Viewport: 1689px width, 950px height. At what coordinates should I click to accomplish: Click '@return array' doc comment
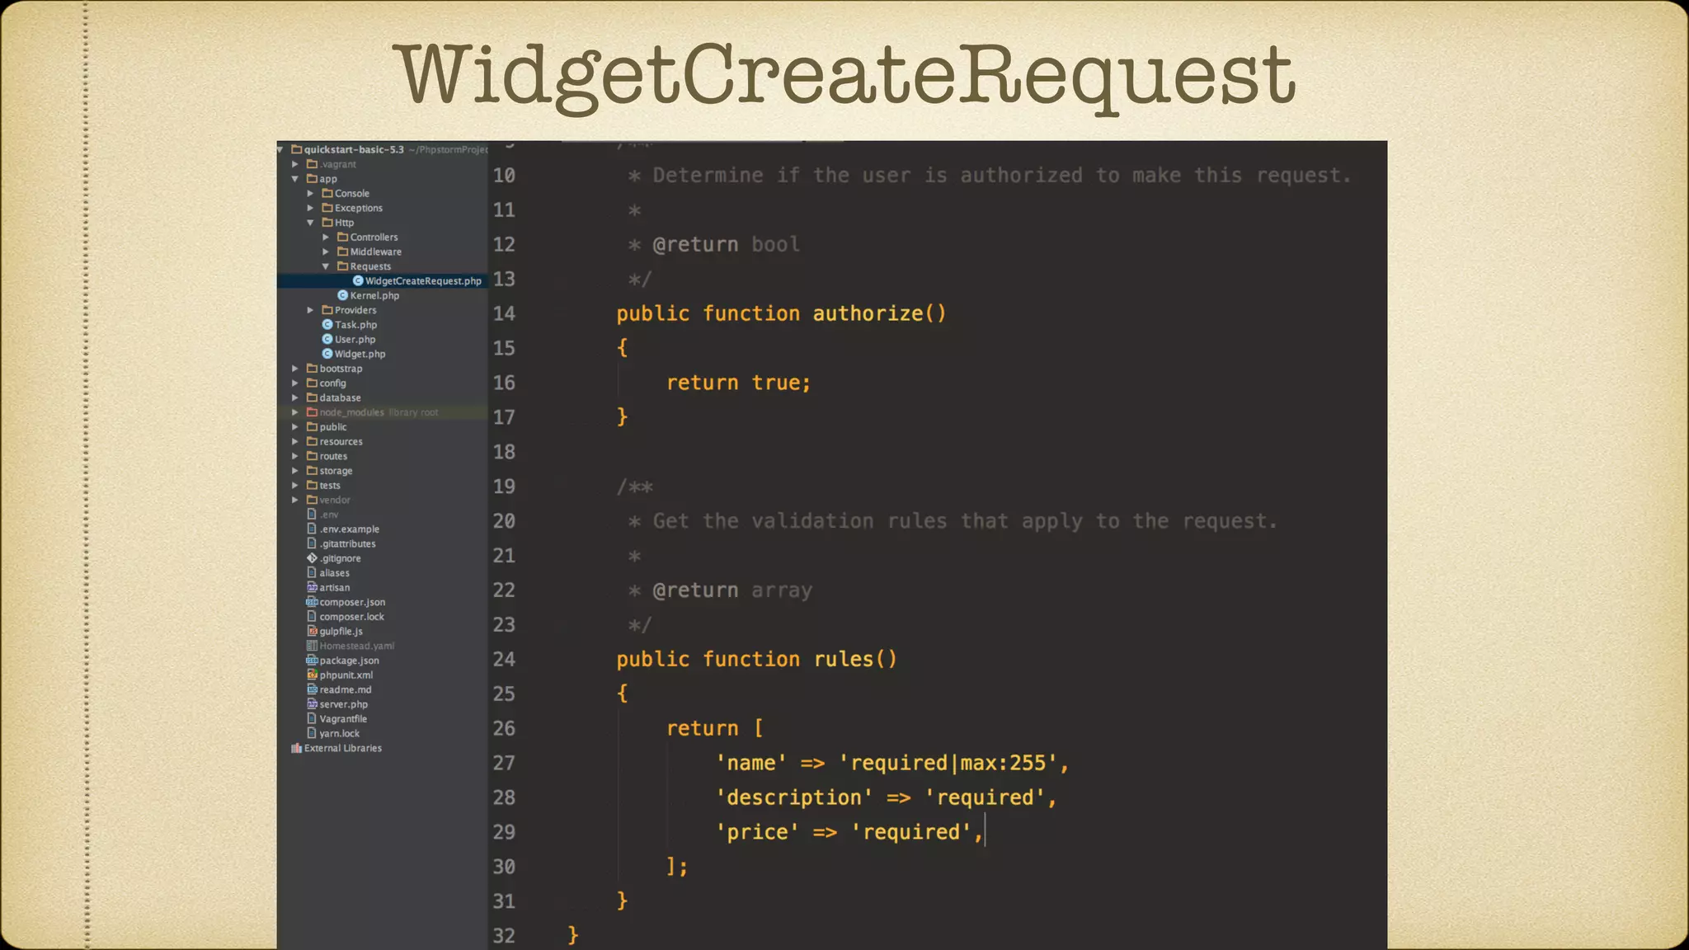(732, 590)
